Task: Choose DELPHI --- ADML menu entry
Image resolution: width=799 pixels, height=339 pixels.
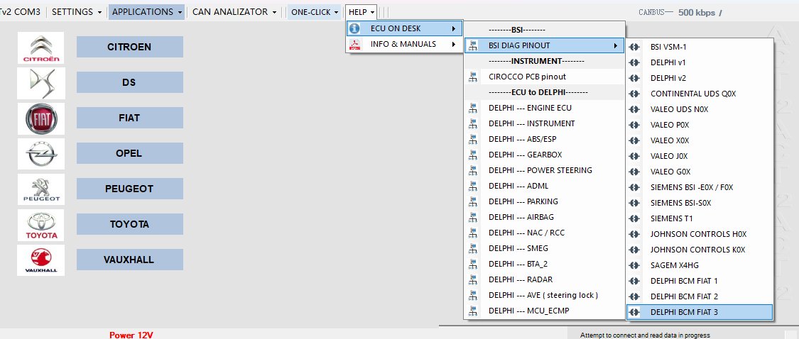Action: [x=544, y=187]
